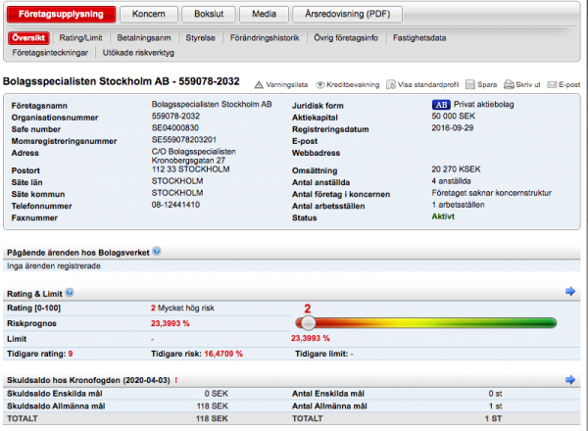Go to Utökade riskverktyg sub-tab

coord(138,53)
